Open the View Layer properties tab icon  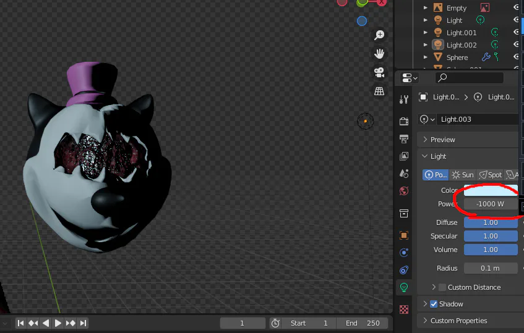click(x=404, y=156)
